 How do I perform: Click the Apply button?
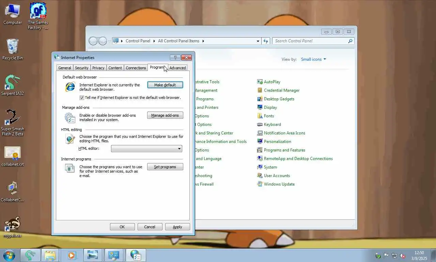177,227
